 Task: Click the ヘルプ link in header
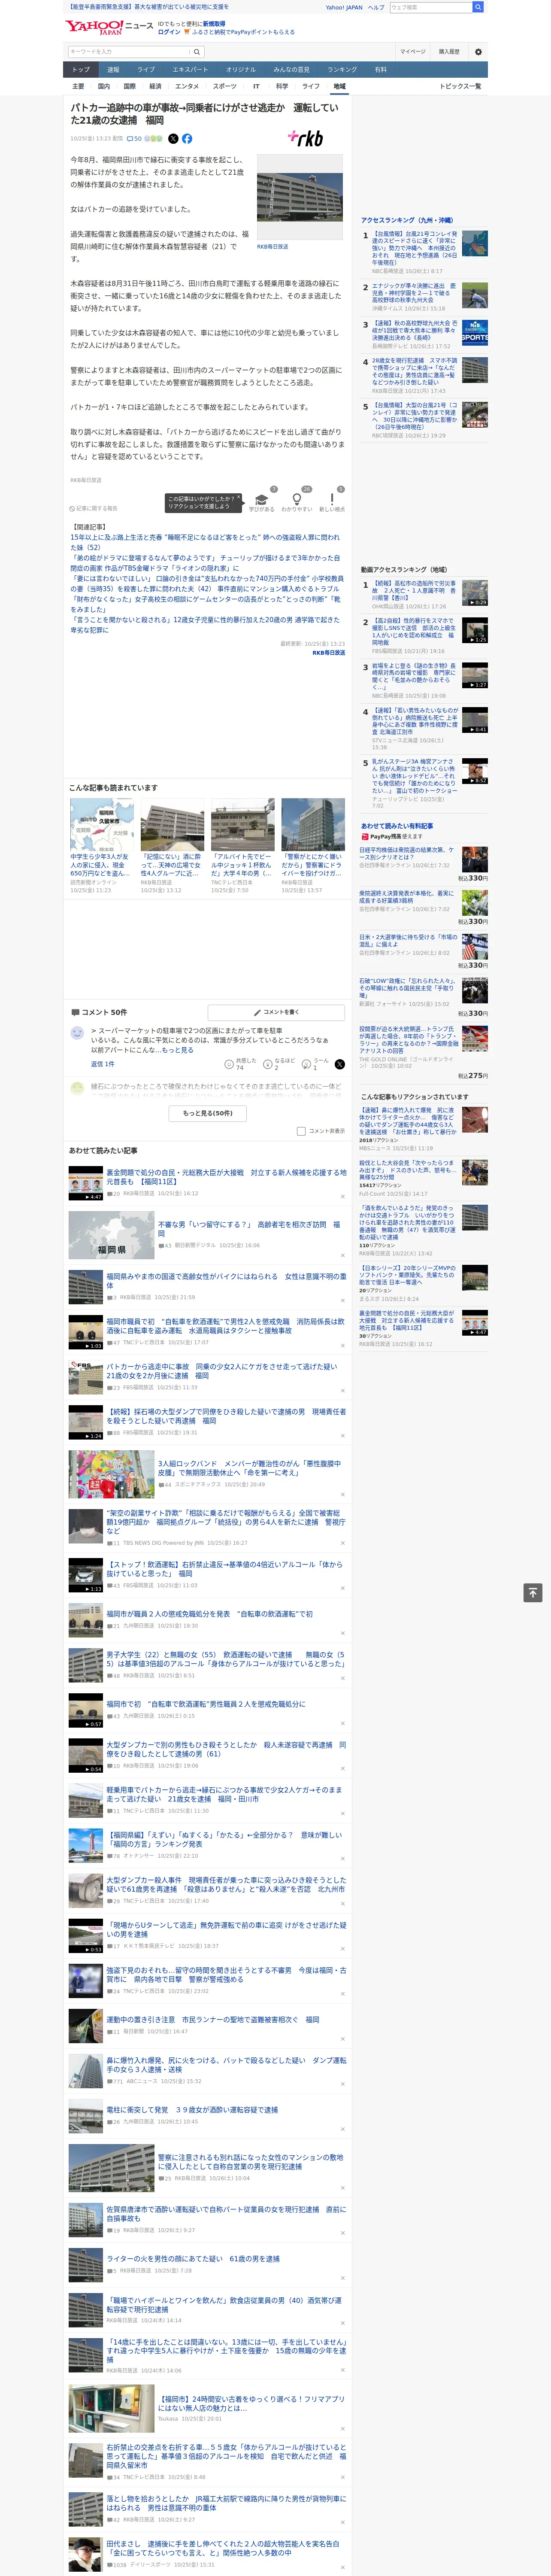pyautogui.click(x=376, y=7)
